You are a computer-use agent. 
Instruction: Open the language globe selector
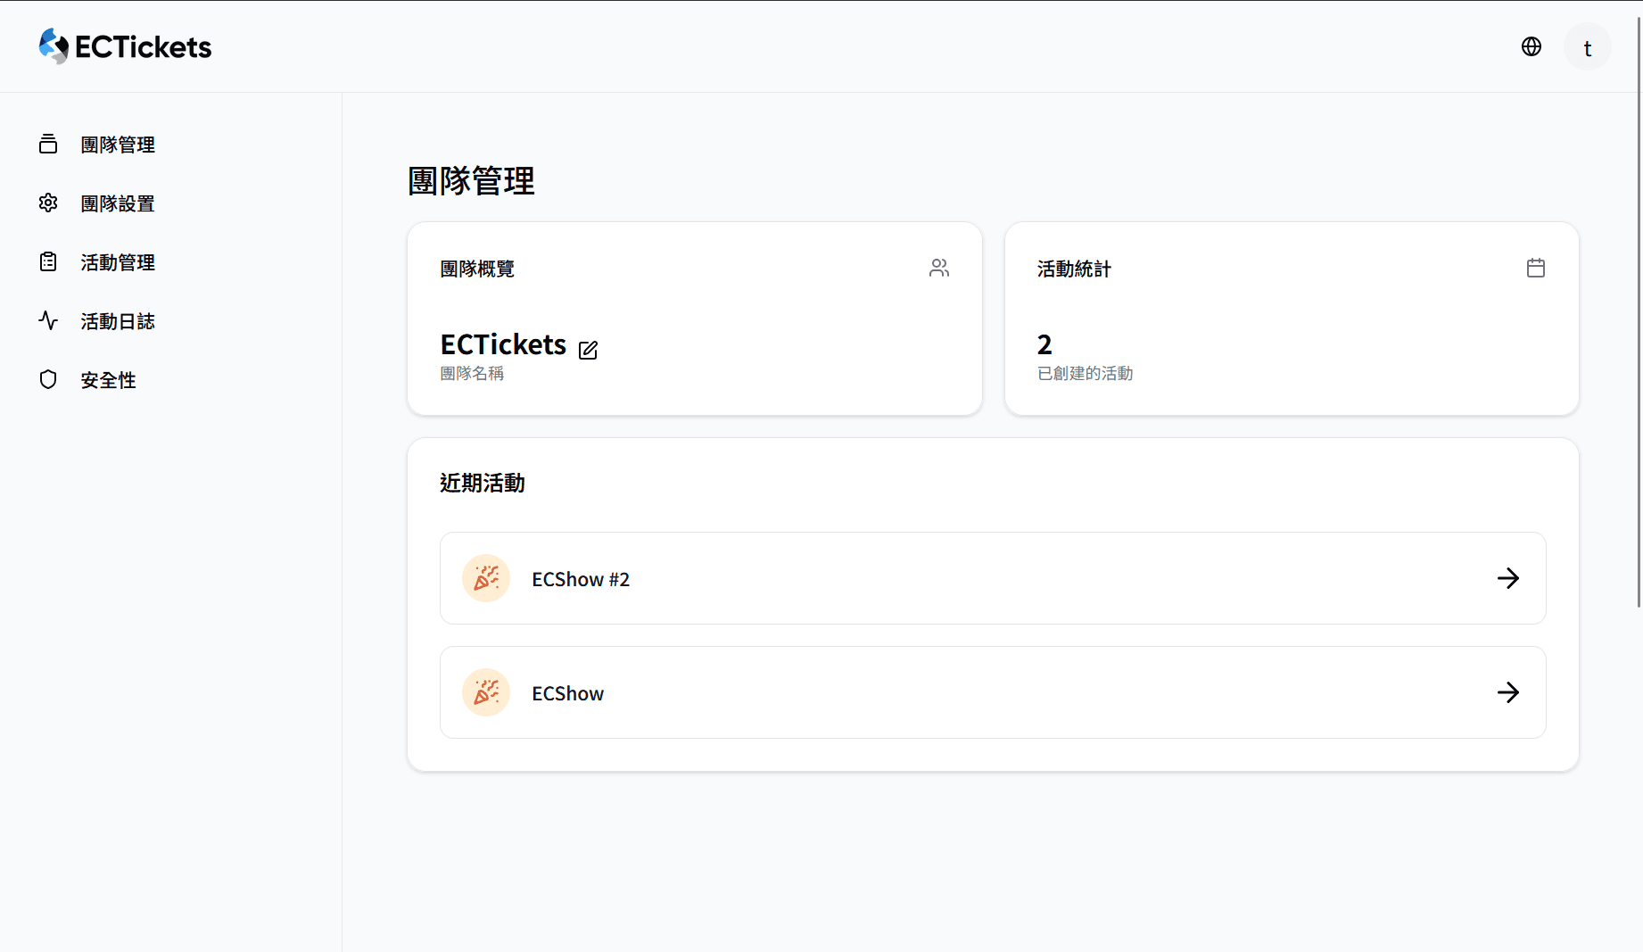[x=1532, y=46]
